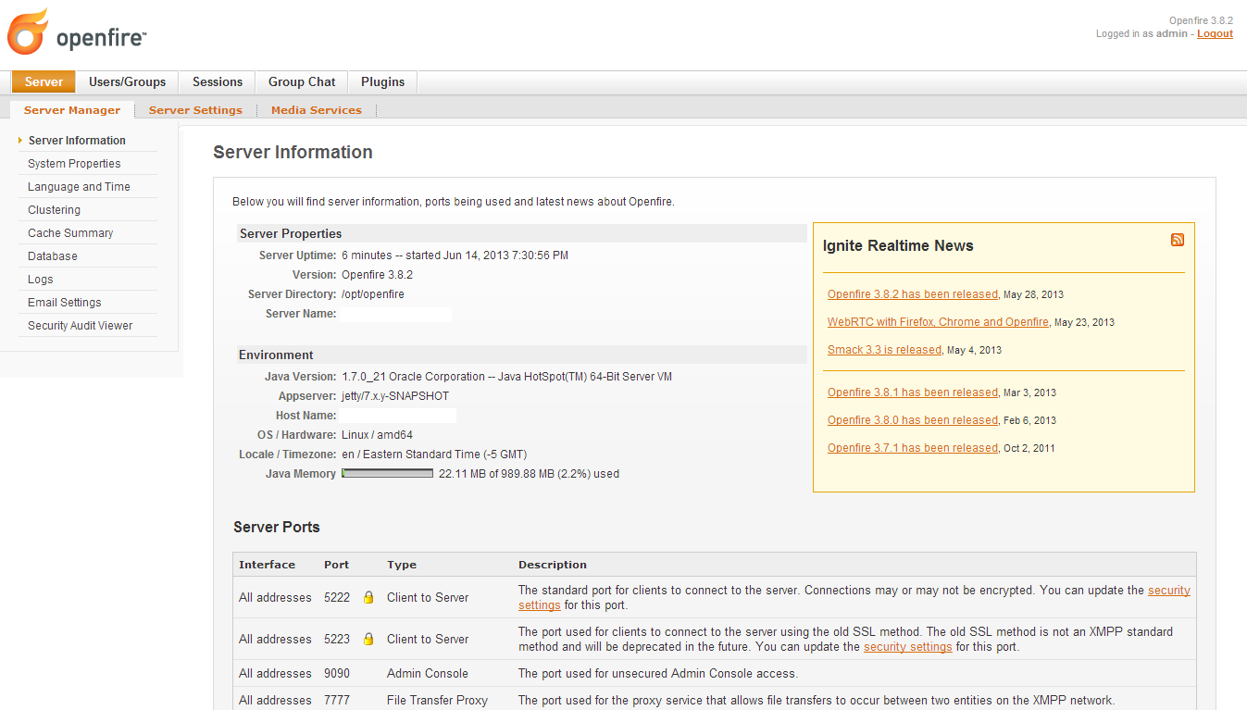Open the Ignite Realtime News RSS feed icon
Screen dimensions: 1247x710
pos(1177,239)
